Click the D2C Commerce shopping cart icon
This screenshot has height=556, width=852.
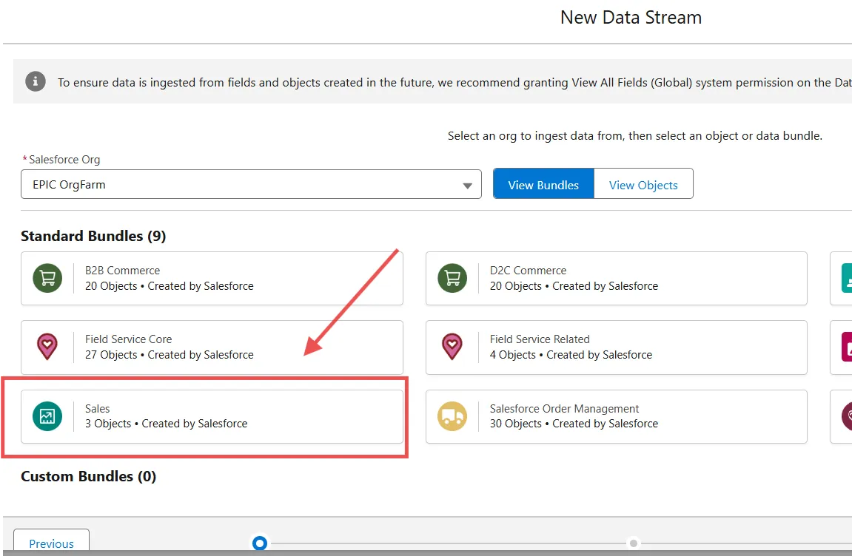452,278
